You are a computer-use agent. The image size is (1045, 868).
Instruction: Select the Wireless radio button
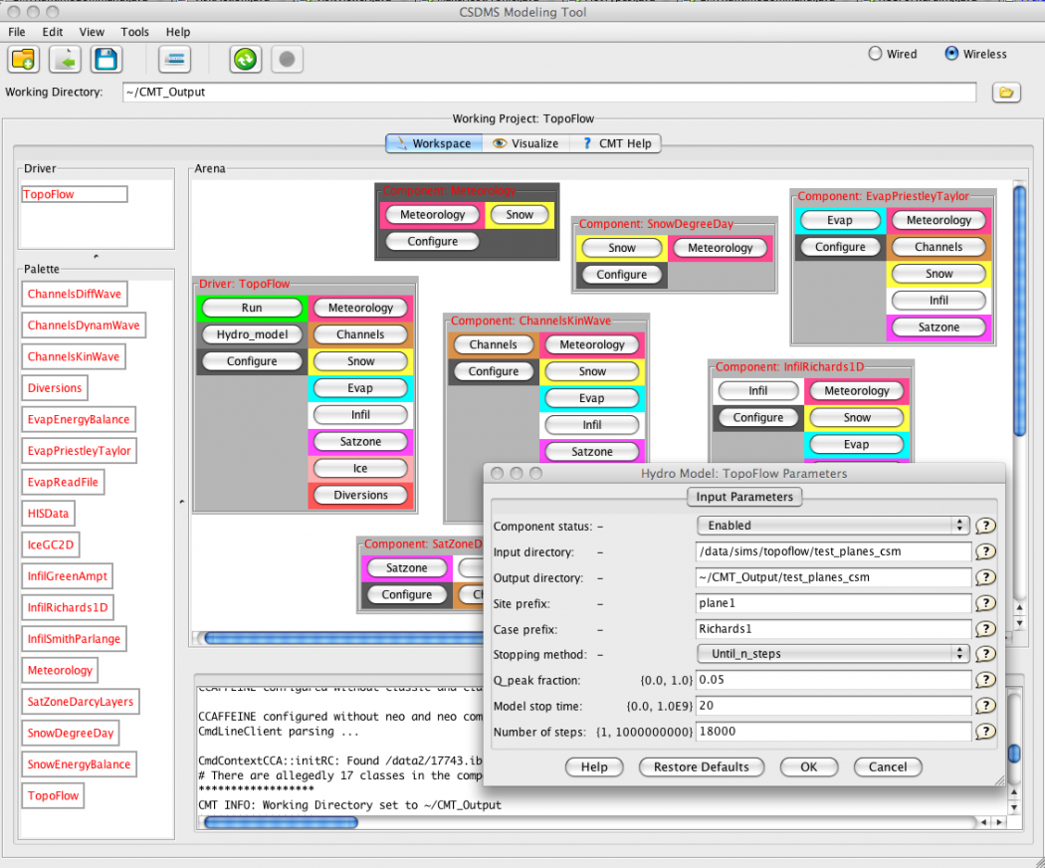952,54
